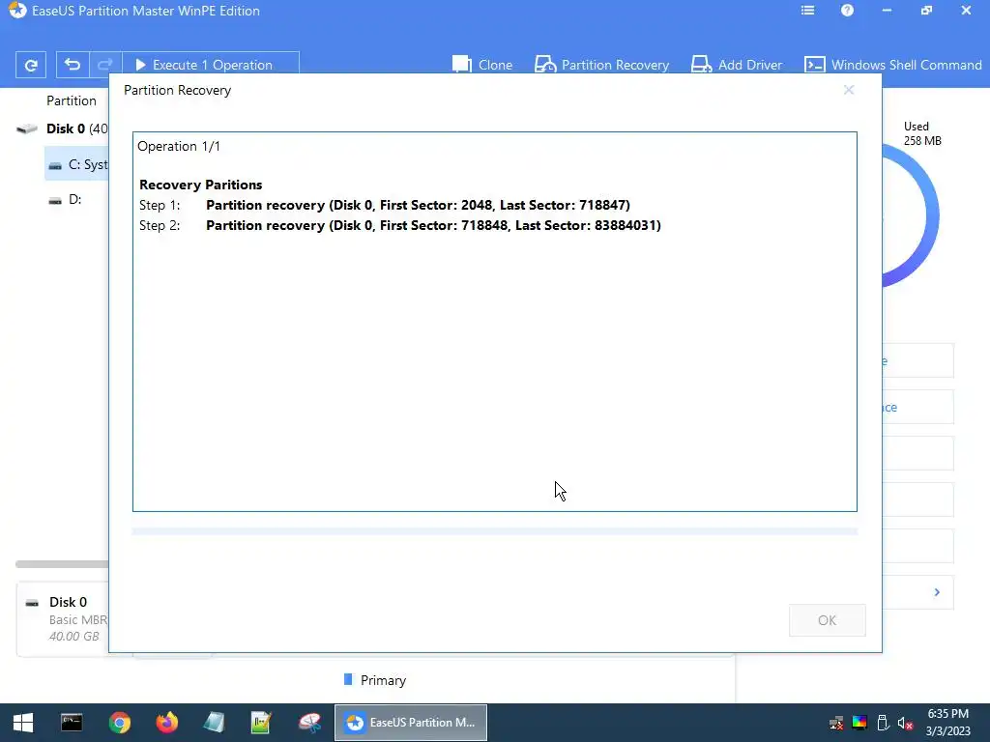Click the Recovery Paritions heading
Screen dimensions: 990x742
201,185
